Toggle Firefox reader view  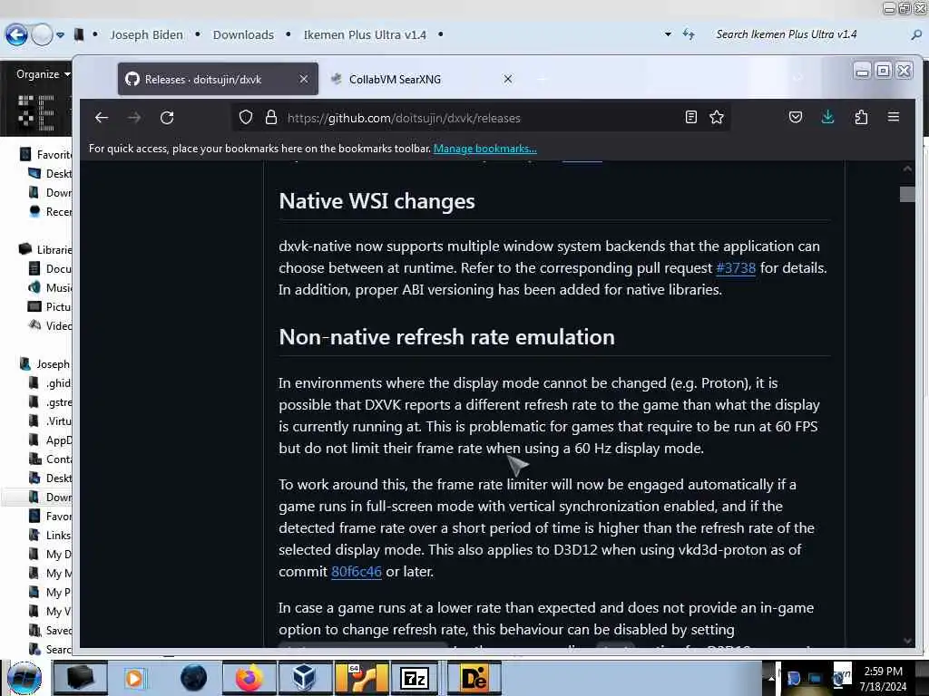point(690,117)
